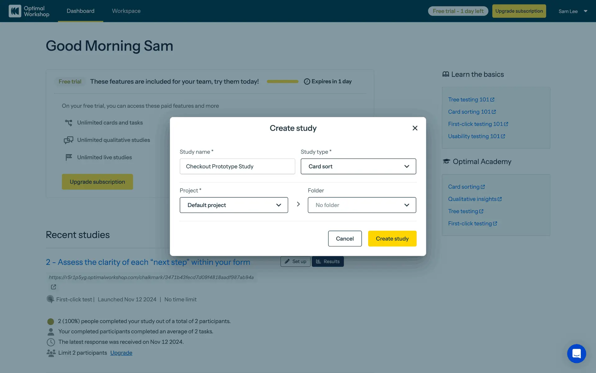This screenshot has width=596, height=373.
Task: Click the clock icon by Expires in 1 day
Action: coord(307,81)
